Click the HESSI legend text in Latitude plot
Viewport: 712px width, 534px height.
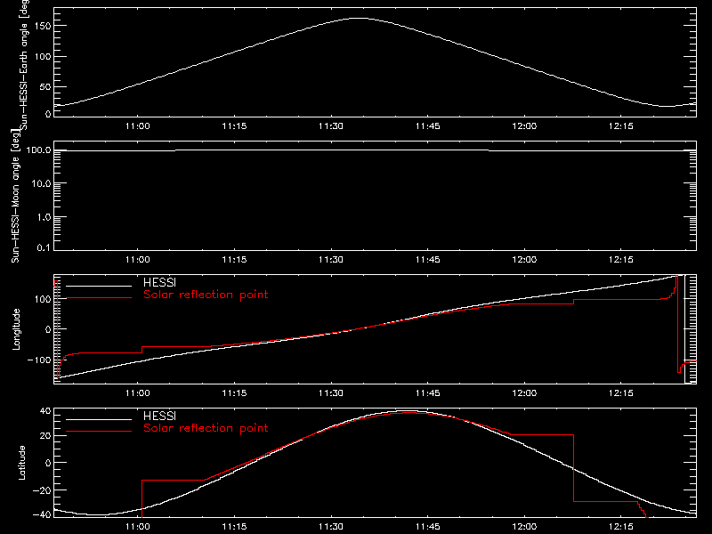tap(160, 417)
